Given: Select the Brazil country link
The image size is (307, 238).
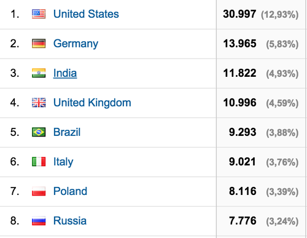Looking at the screenshot, I should (x=67, y=132).
